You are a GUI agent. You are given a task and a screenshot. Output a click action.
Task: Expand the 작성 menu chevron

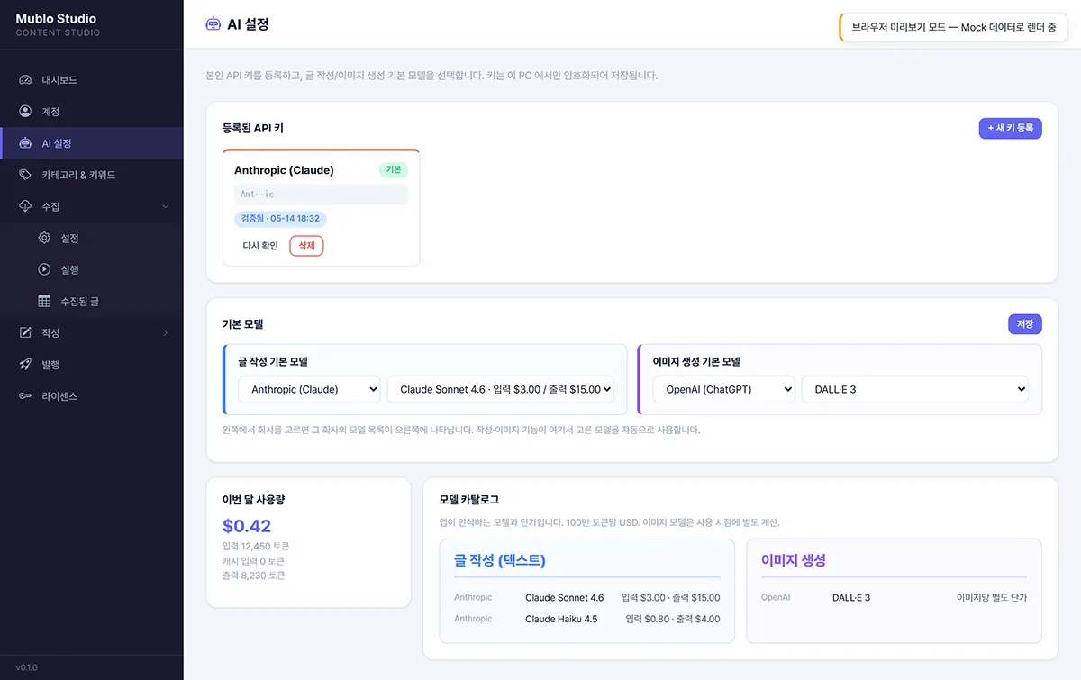tap(165, 333)
